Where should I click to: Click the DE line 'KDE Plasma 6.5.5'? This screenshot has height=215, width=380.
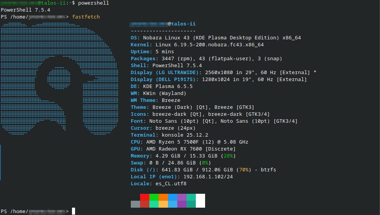(162, 86)
